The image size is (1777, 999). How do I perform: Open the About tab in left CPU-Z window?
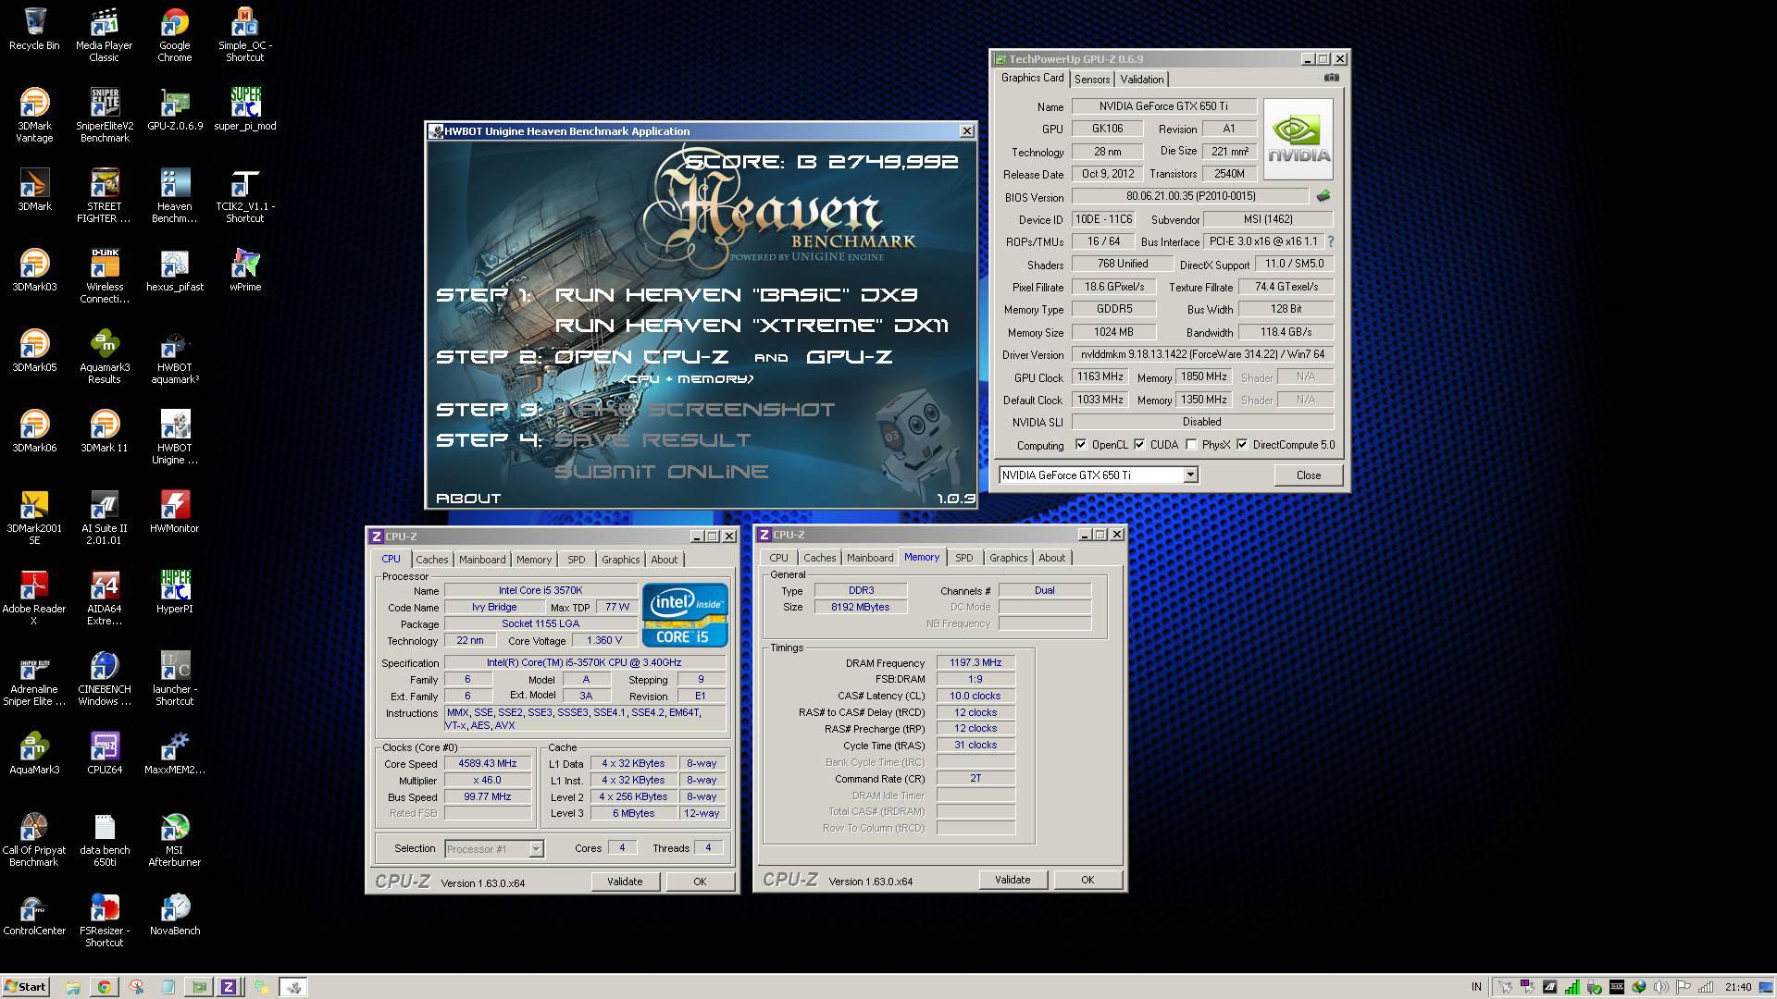pos(664,560)
